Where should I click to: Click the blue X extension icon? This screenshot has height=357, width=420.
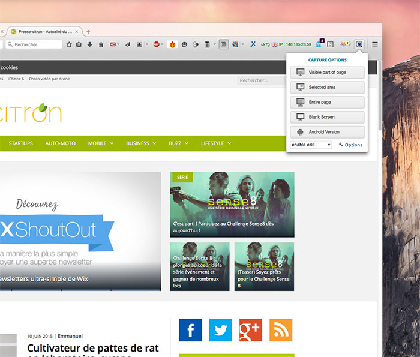click(253, 44)
